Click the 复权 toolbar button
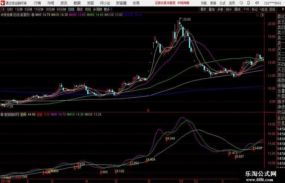 (203, 9)
